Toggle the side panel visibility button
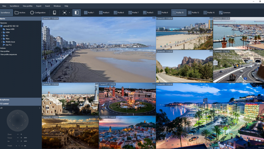 [76, 13]
